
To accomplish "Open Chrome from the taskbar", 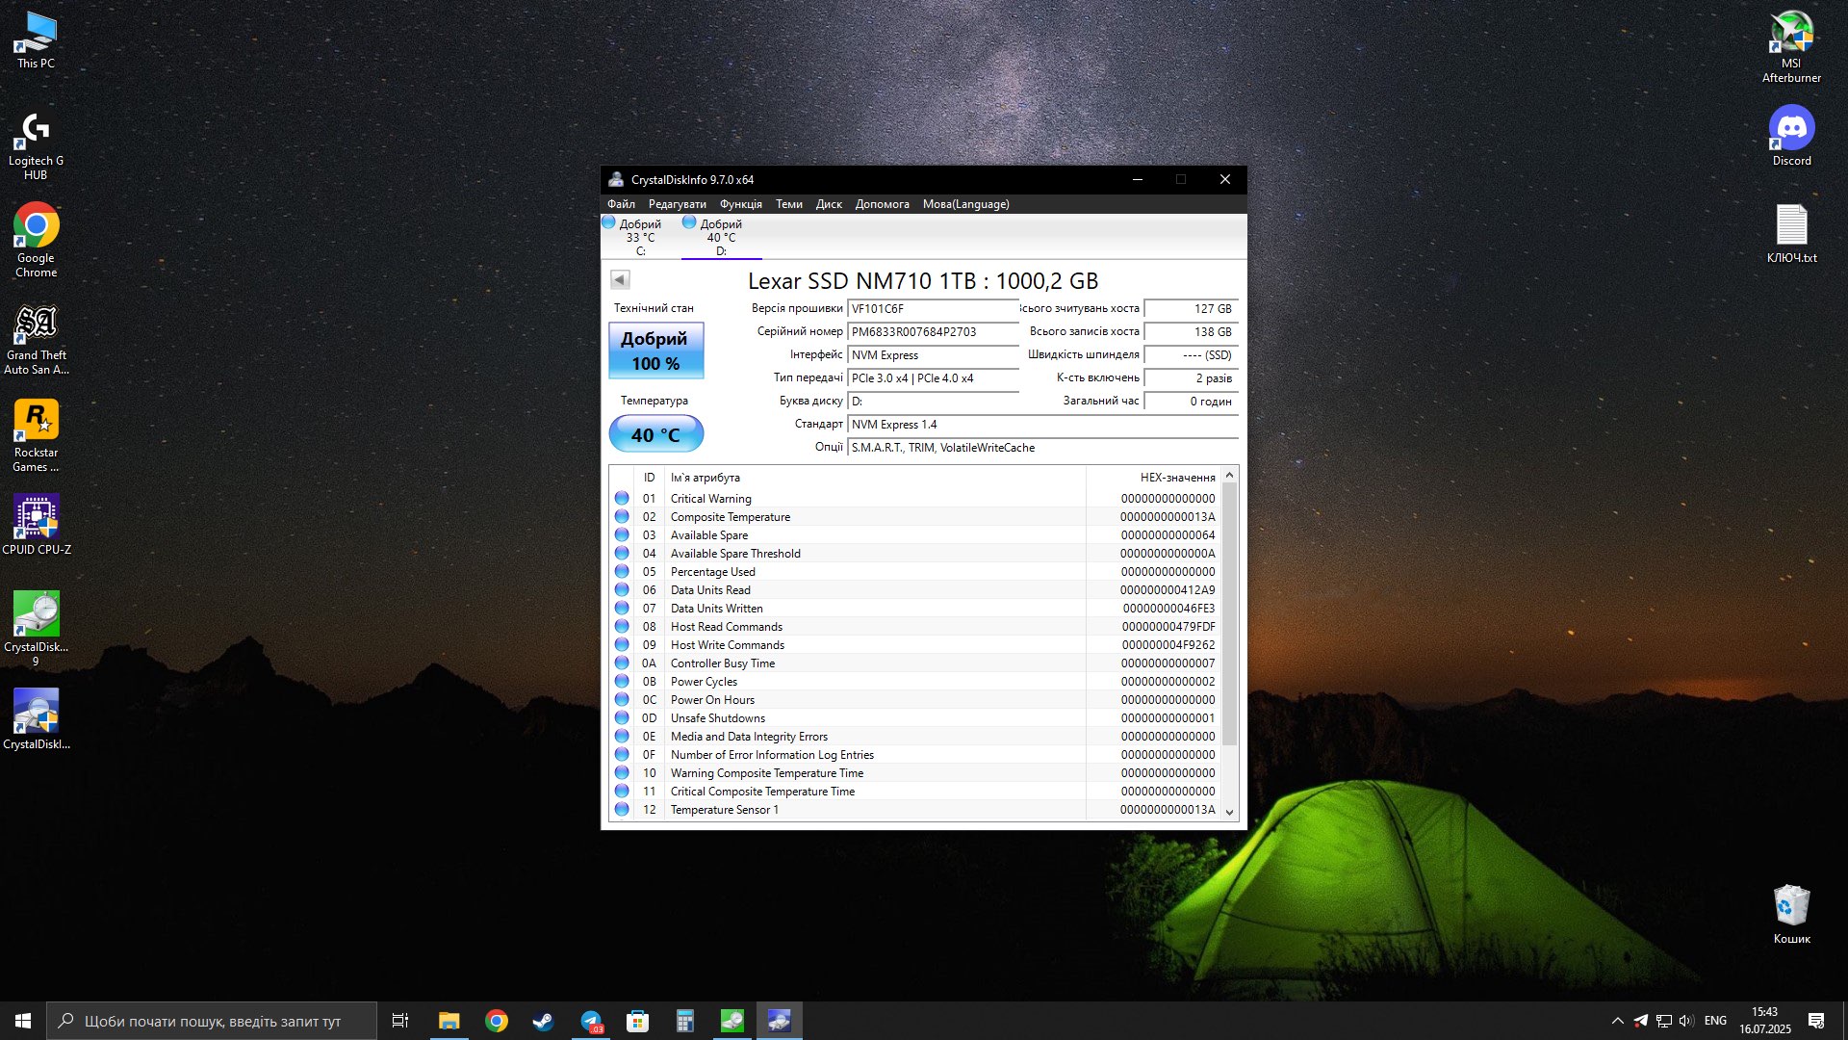I will 497,1021.
